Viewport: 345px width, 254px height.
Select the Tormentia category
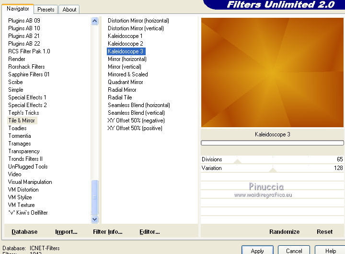pyautogui.click(x=20, y=136)
